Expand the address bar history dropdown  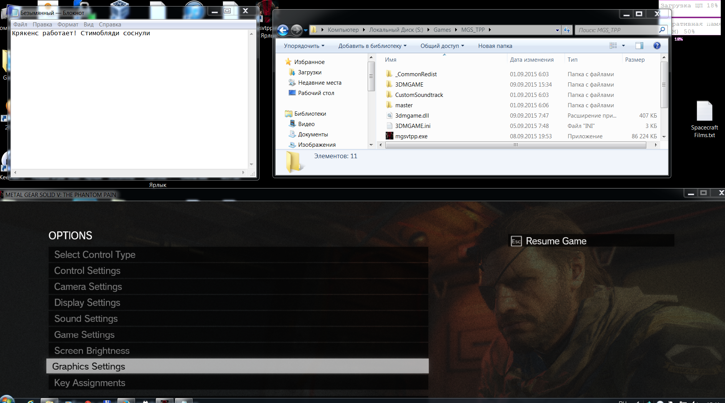557,30
